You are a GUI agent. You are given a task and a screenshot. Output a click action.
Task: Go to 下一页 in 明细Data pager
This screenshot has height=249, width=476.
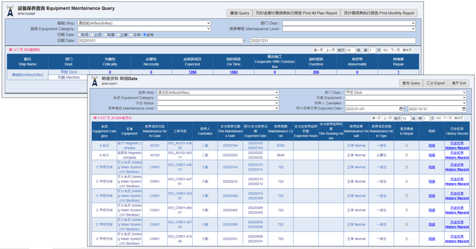(x=447, y=118)
